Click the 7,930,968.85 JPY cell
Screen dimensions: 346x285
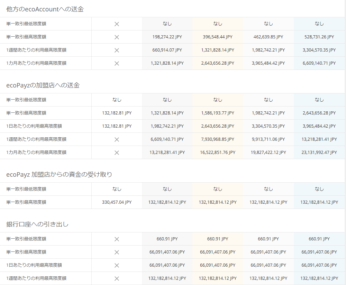(218, 139)
